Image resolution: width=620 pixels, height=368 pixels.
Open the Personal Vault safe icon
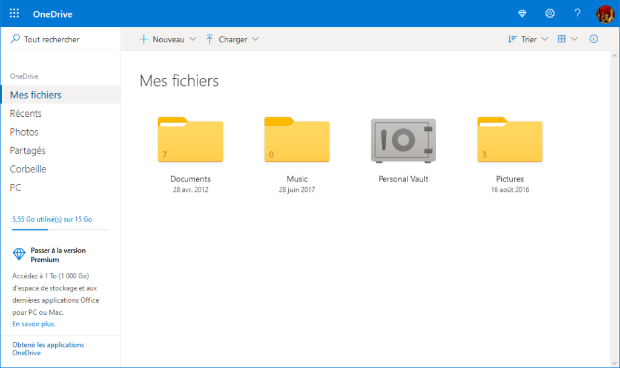(403, 140)
